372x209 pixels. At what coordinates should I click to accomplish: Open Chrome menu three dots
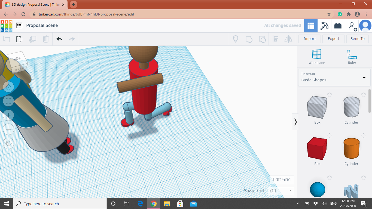click(366, 14)
